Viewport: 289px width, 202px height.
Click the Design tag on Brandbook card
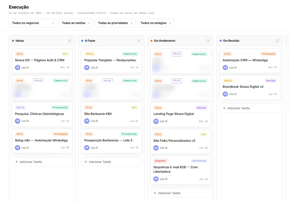[x=271, y=81]
